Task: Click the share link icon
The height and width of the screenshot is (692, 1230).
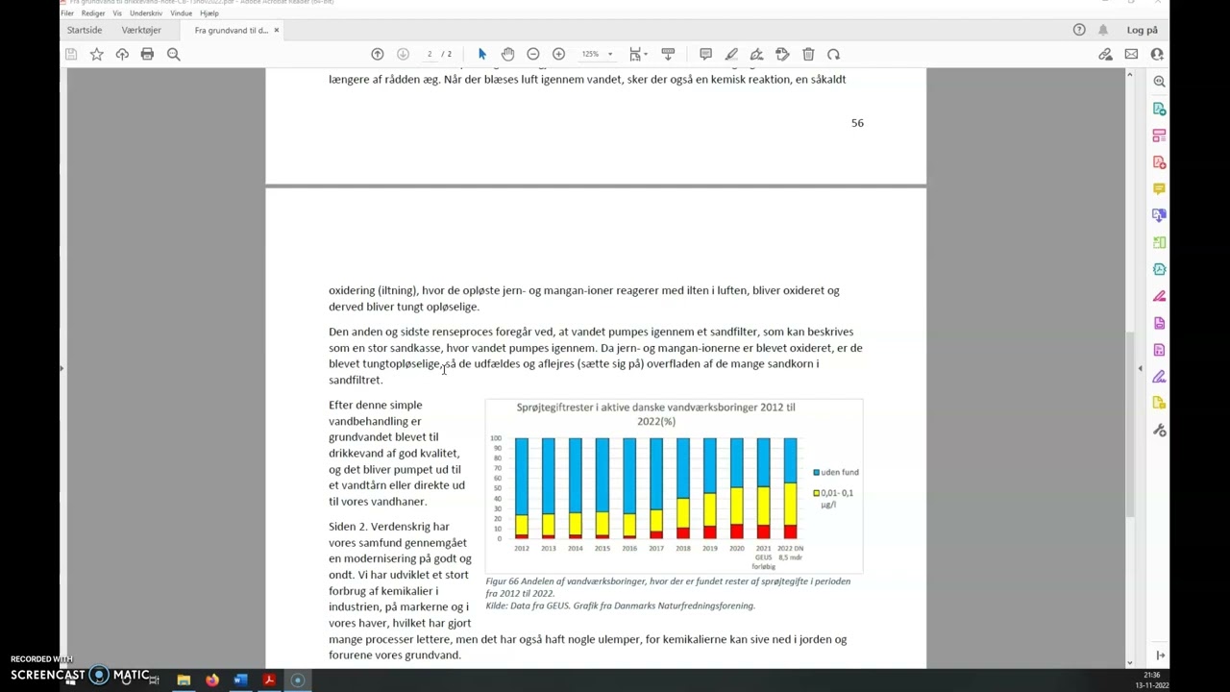Action: [1105, 55]
